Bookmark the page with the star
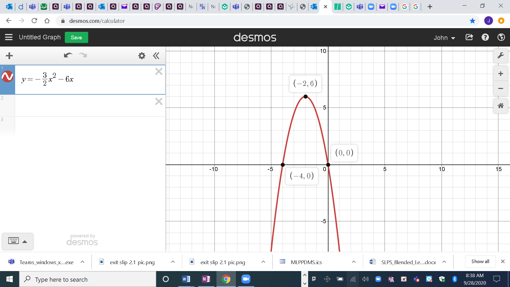The image size is (510, 287). [x=473, y=21]
